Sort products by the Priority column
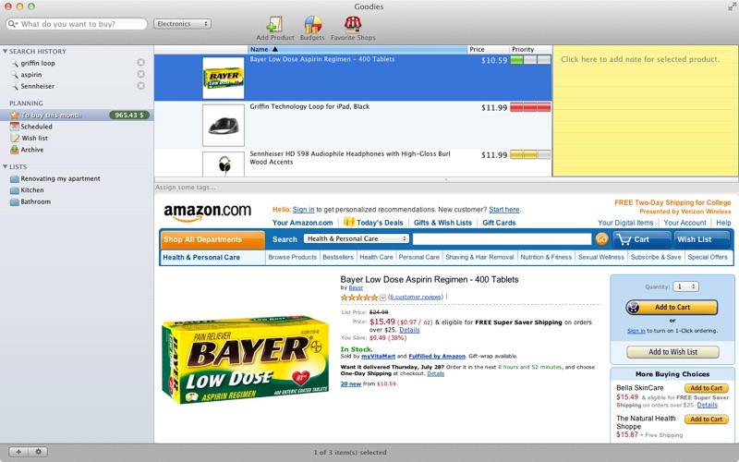Screen dimensions: 739x462 (x=530, y=49)
